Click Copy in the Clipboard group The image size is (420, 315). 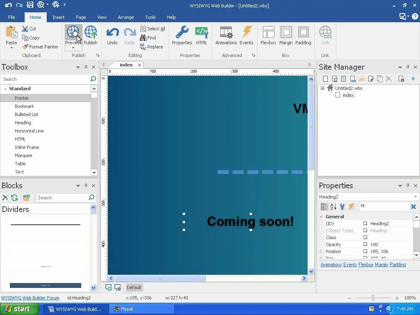[x=31, y=38]
